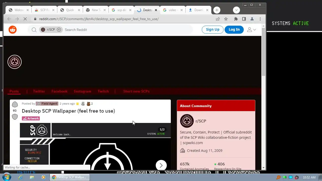322x181 pixels.
Task: Click the post title Desktop SCP Wallpaper
Action: click(68, 111)
